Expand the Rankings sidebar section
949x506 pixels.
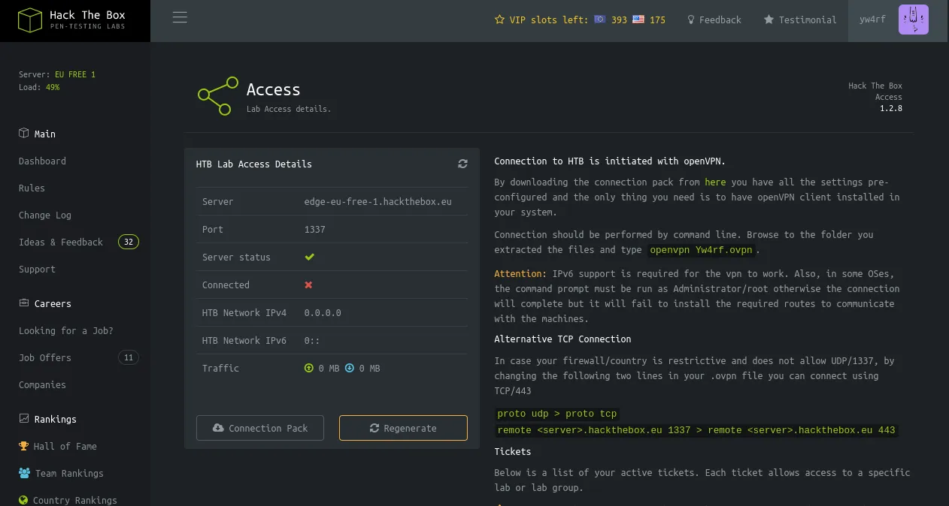(55, 420)
